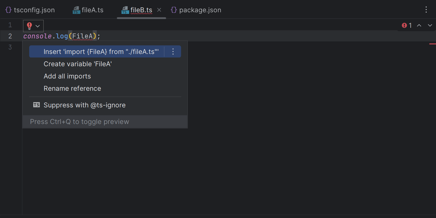Open more options for the import fix
Image resolution: width=436 pixels, height=218 pixels.
173,52
